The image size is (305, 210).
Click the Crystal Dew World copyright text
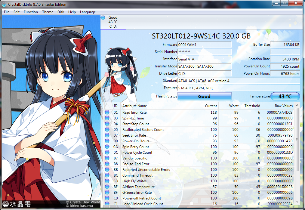click(83, 202)
